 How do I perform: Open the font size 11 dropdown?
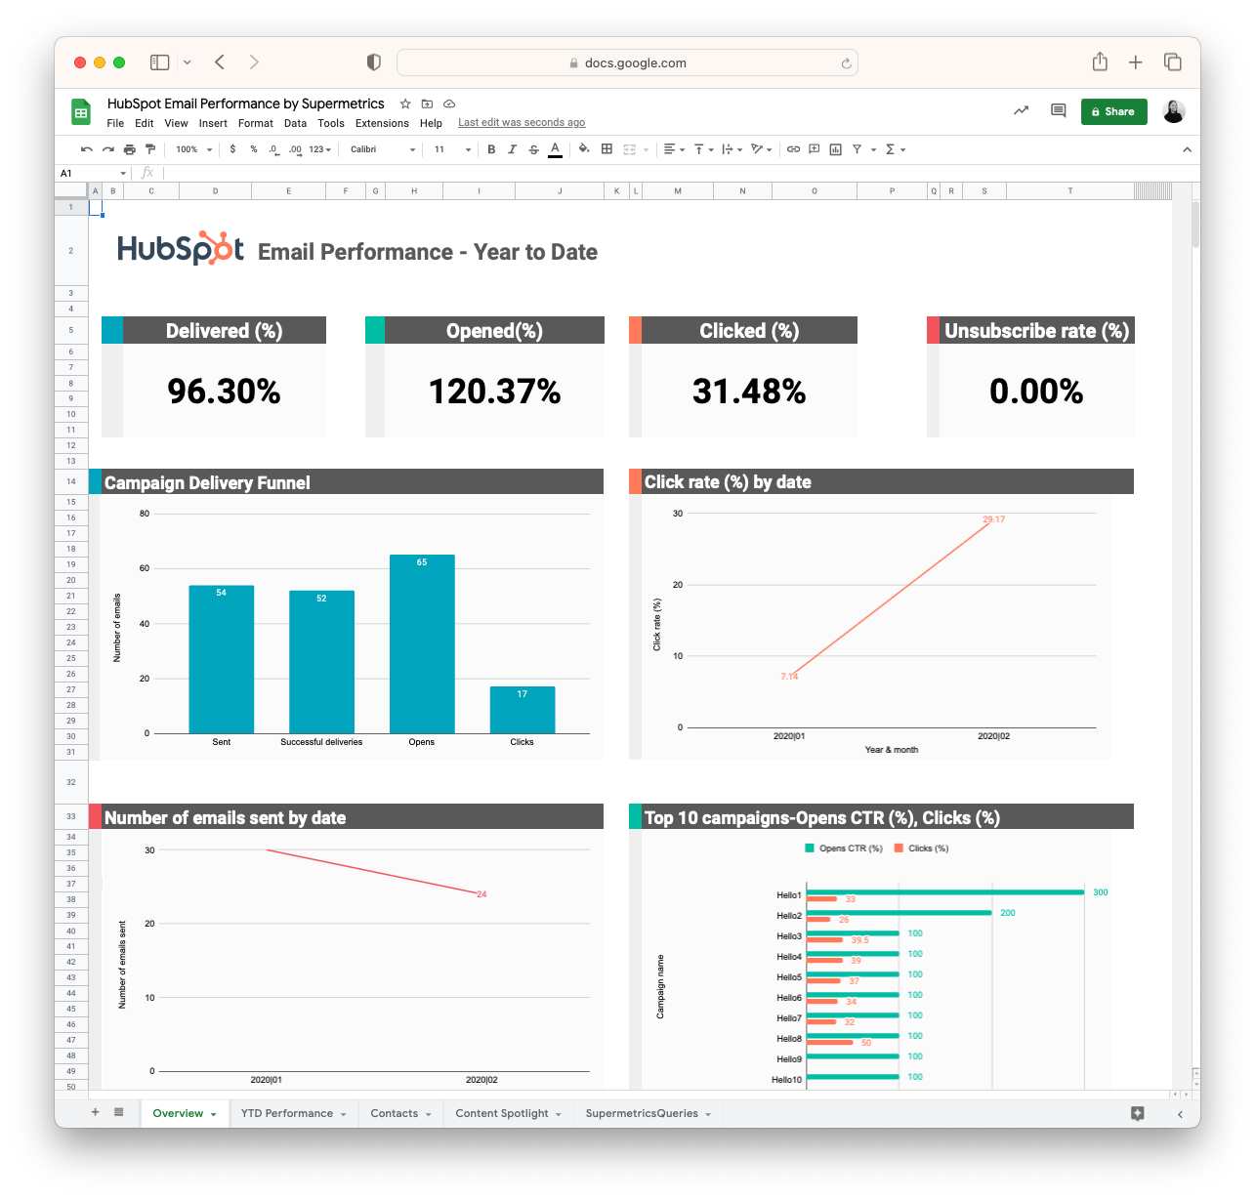452,149
